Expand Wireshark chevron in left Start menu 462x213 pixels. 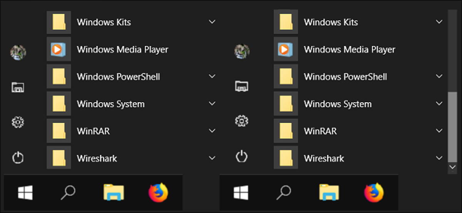click(212, 158)
